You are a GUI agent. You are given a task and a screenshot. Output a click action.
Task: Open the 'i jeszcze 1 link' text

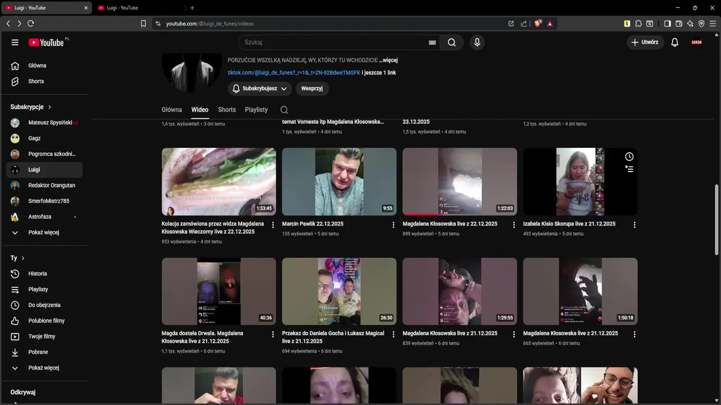tap(379, 73)
